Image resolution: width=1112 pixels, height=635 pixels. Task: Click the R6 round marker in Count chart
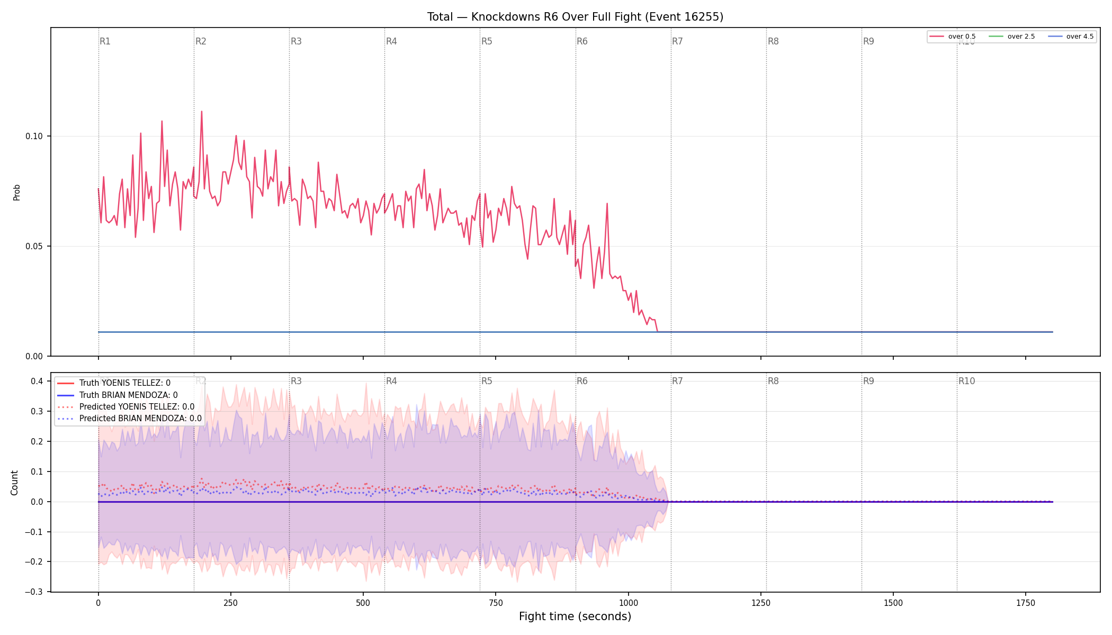pyautogui.click(x=582, y=381)
